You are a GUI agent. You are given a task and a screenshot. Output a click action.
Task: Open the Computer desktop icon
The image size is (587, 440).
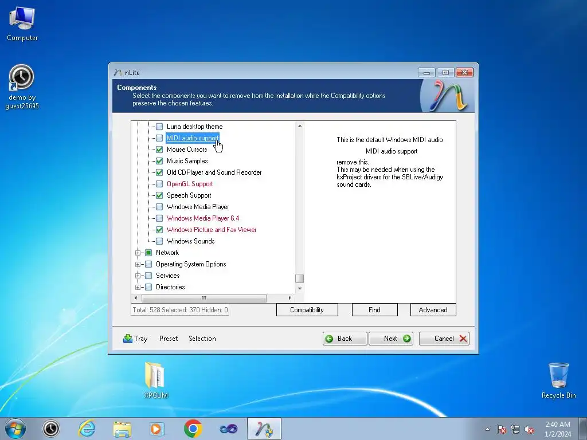(22, 24)
